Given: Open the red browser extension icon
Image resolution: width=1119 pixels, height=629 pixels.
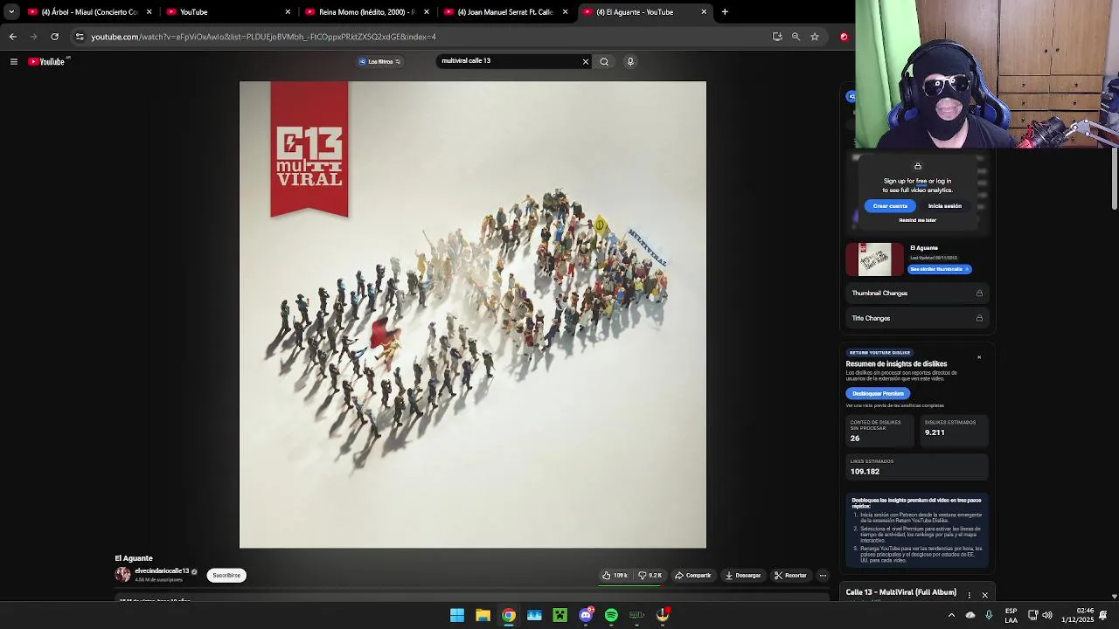Looking at the screenshot, I should coord(844,37).
